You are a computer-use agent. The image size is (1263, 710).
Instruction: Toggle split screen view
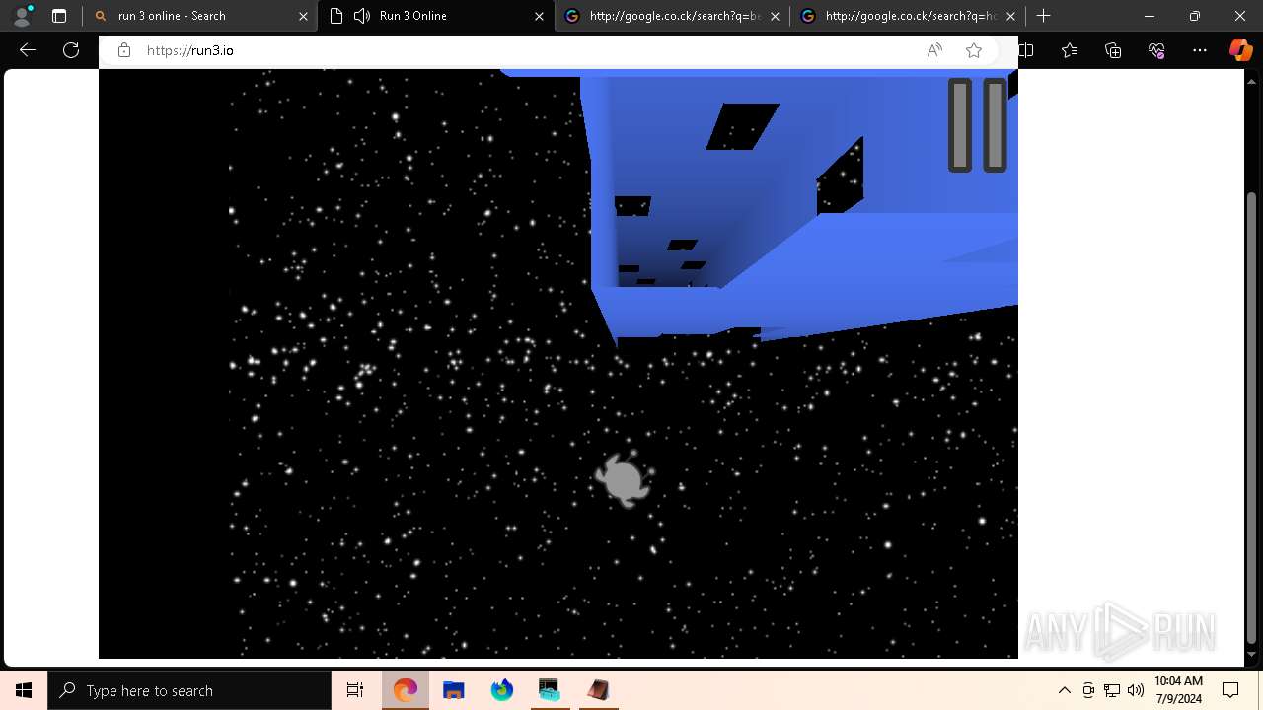[x=1026, y=50]
